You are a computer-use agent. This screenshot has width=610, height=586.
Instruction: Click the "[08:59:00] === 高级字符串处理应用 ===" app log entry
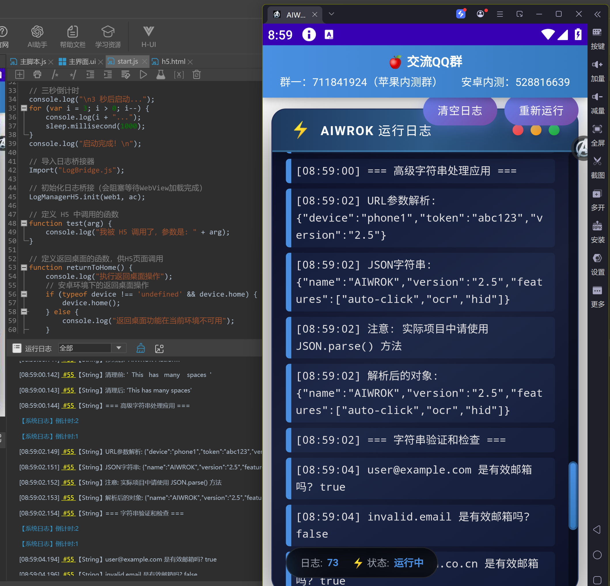pyautogui.click(x=420, y=171)
